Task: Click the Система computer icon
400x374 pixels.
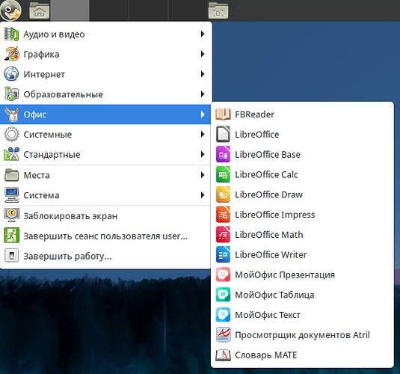Action: (11, 195)
